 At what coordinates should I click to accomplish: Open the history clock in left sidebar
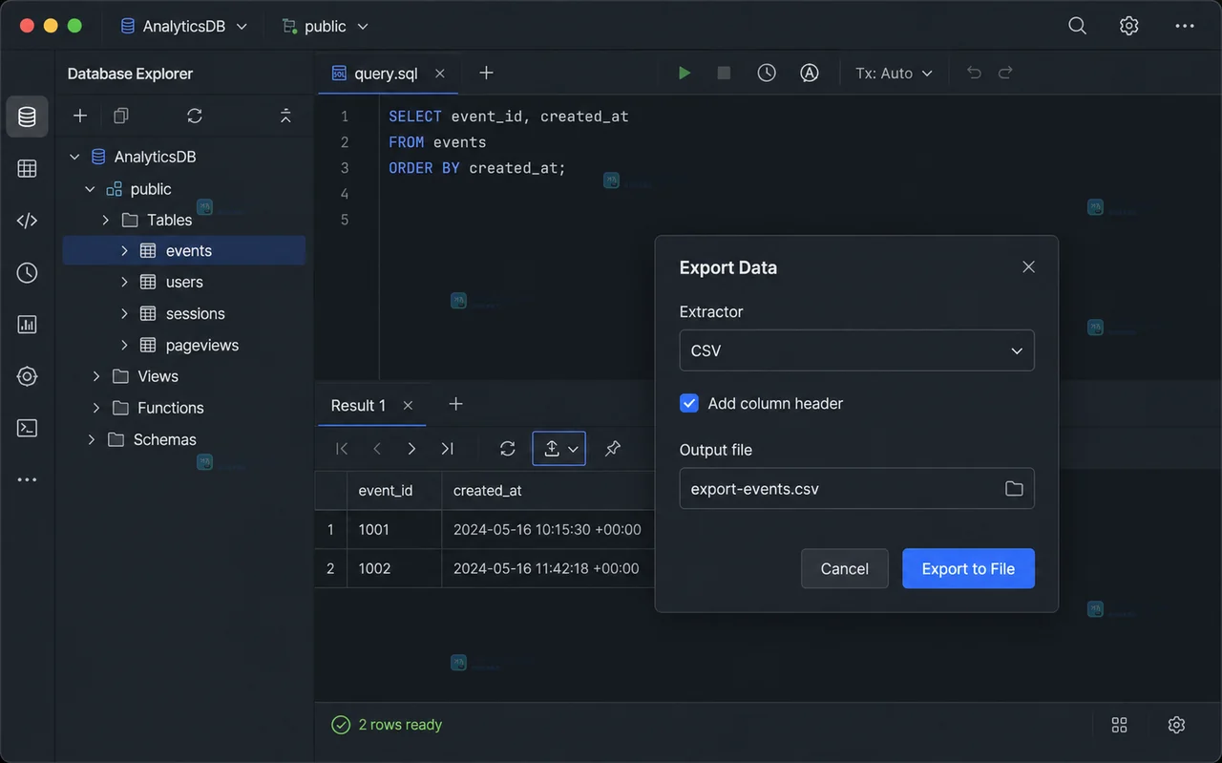pyautogui.click(x=27, y=273)
